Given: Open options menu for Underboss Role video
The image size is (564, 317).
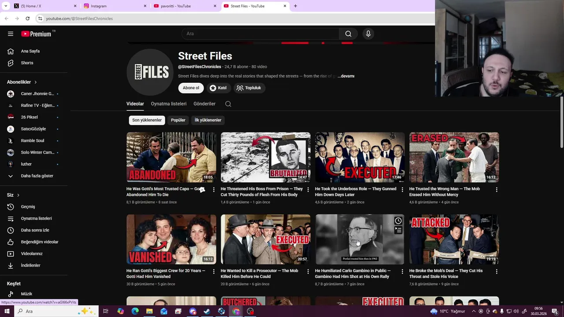Looking at the screenshot, I should click(402, 190).
